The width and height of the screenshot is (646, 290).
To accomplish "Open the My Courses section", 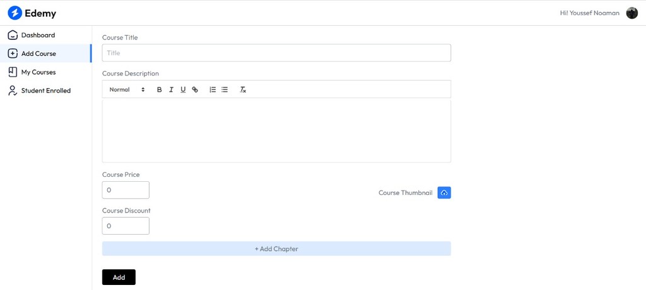I will click(x=38, y=72).
